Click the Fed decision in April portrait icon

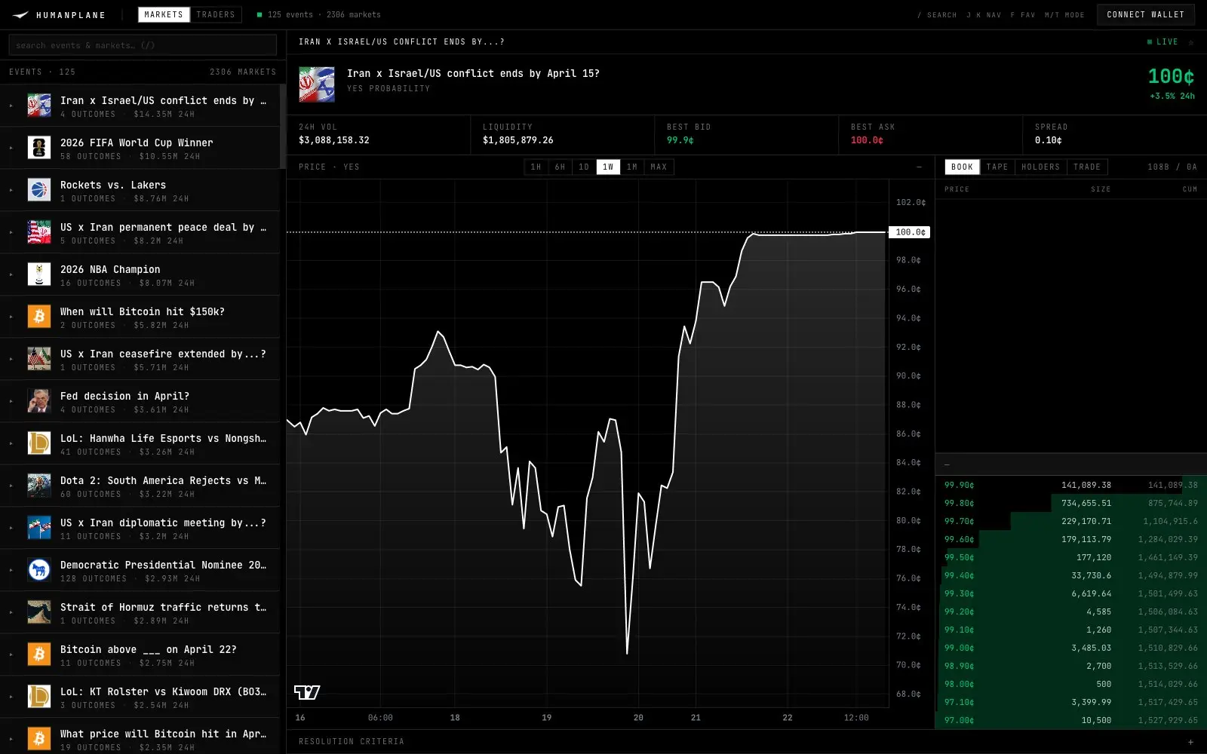39,401
